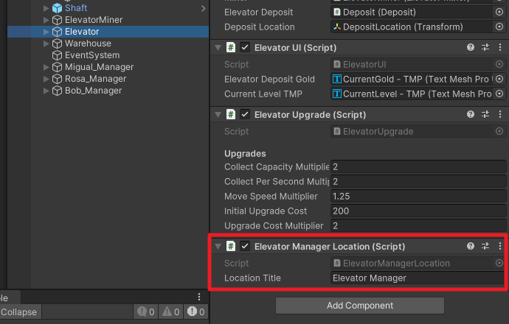Pick object for Deposit Location field
The image size is (509, 324).
point(499,27)
